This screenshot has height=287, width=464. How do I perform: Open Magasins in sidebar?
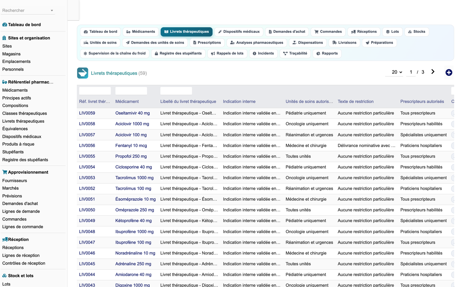coord(11,54)
